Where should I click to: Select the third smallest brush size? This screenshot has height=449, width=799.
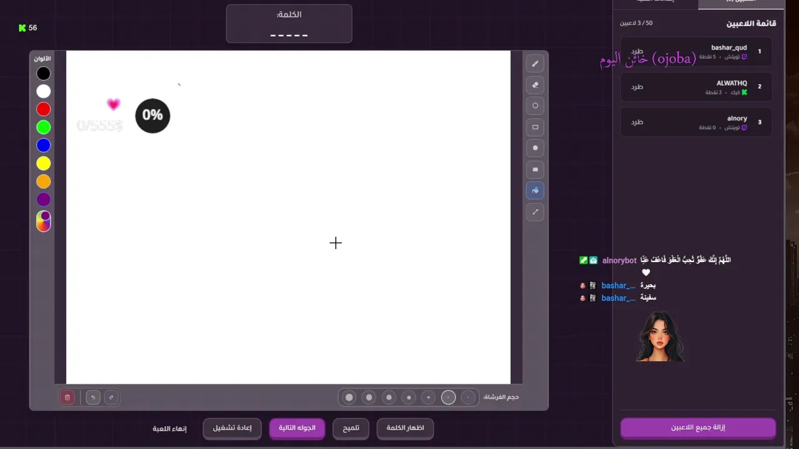pyautogui.click(x=428, y=397)
